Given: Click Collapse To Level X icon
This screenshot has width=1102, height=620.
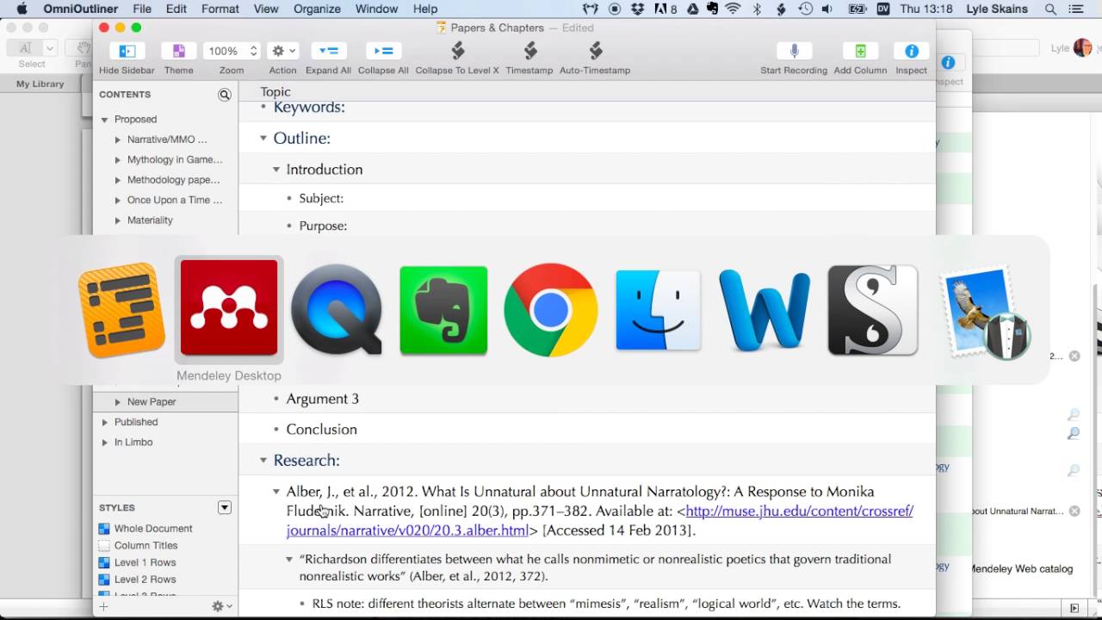Looking at the screenshot, I should (x=457, y=51).
